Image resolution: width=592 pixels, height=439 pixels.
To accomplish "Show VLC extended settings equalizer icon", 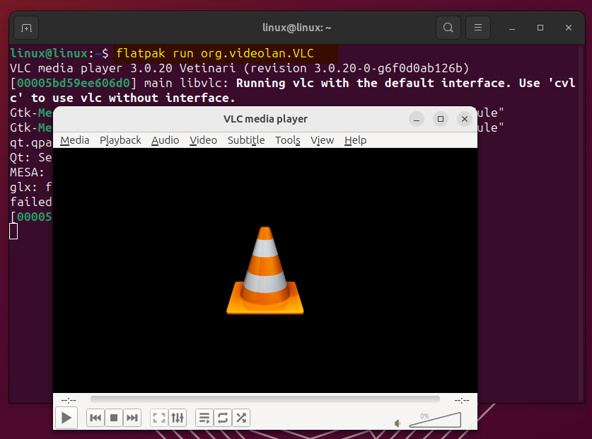I will click(x=178, y=418).
